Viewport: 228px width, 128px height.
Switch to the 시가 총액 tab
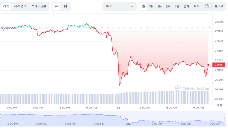[x=20, y=6]
